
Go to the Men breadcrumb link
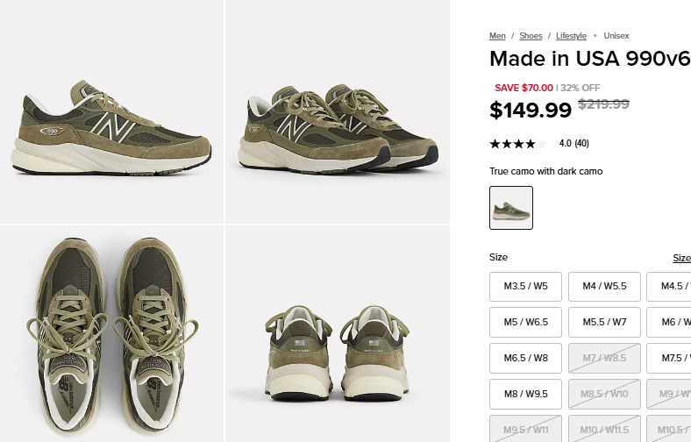pyautogui.click(x=497, y=36)
